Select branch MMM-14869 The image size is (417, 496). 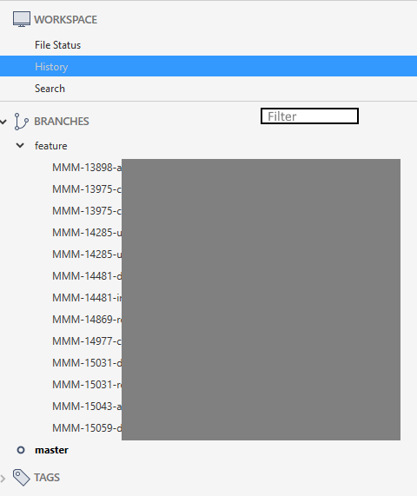click(87, 320)
